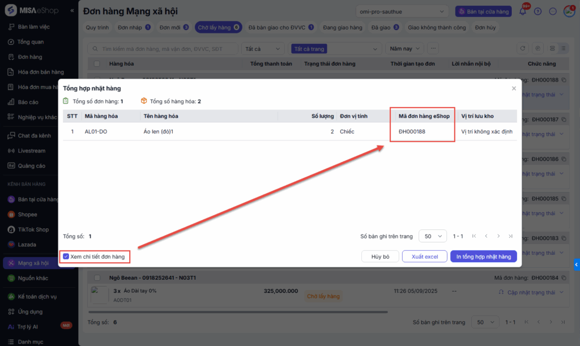Close the Tổng hợp nhặt hàng dialog
Viewport: 580px width, 346px height.
pos(514,88)
